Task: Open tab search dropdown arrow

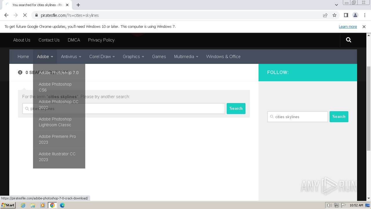Action: point(336,5)
